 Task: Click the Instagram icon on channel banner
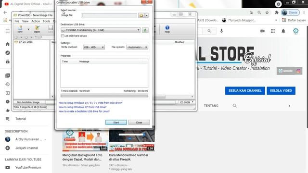coord(298,71)
